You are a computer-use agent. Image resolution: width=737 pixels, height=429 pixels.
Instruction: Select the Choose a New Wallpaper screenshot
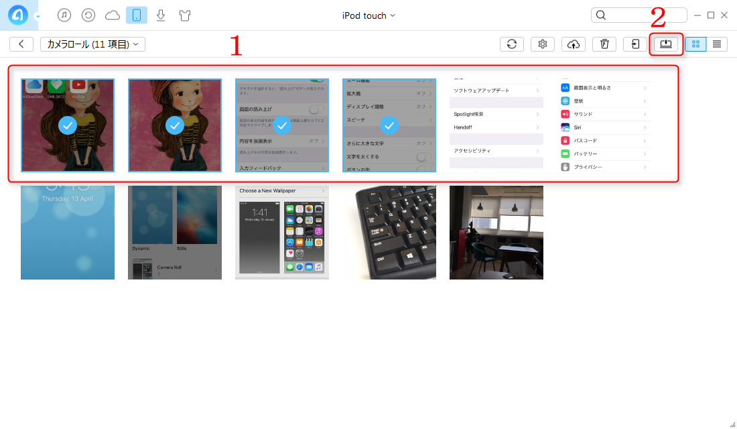click(282, 233)
